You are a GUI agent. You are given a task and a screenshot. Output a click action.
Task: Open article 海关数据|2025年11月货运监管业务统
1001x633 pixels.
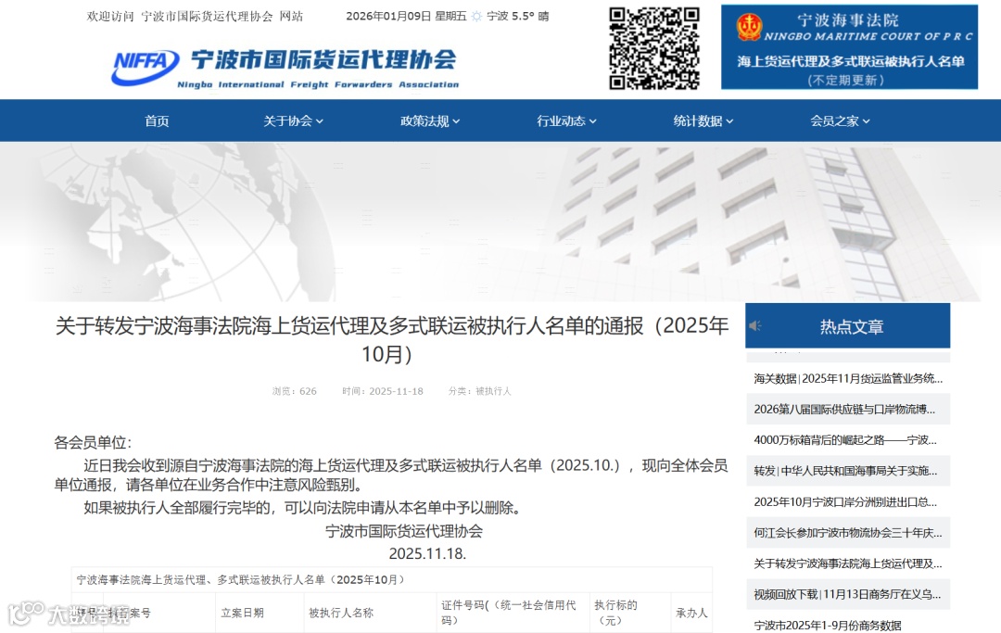coord(848,378)
